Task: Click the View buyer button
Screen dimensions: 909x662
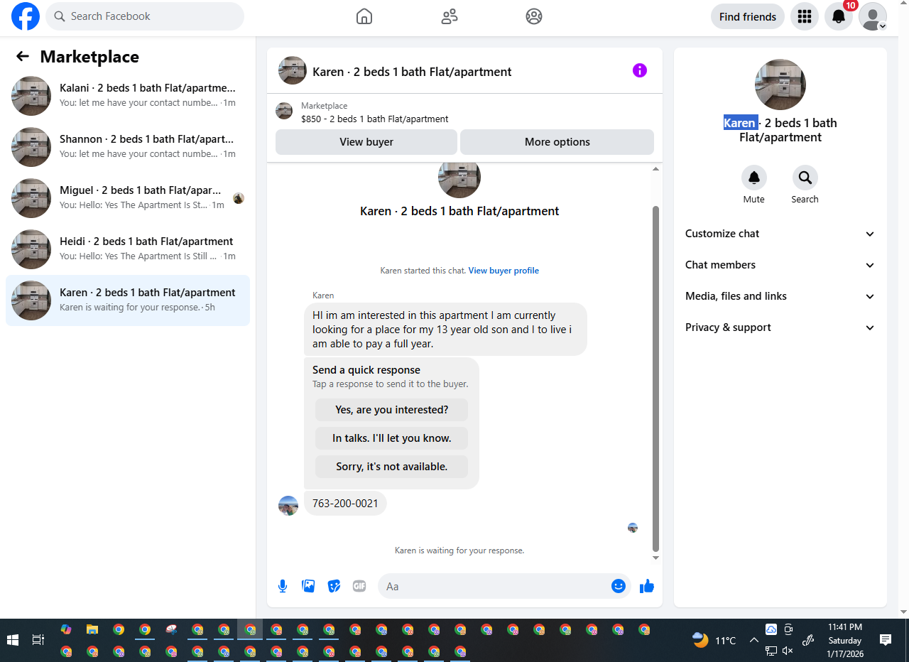Action: [366, 142]
